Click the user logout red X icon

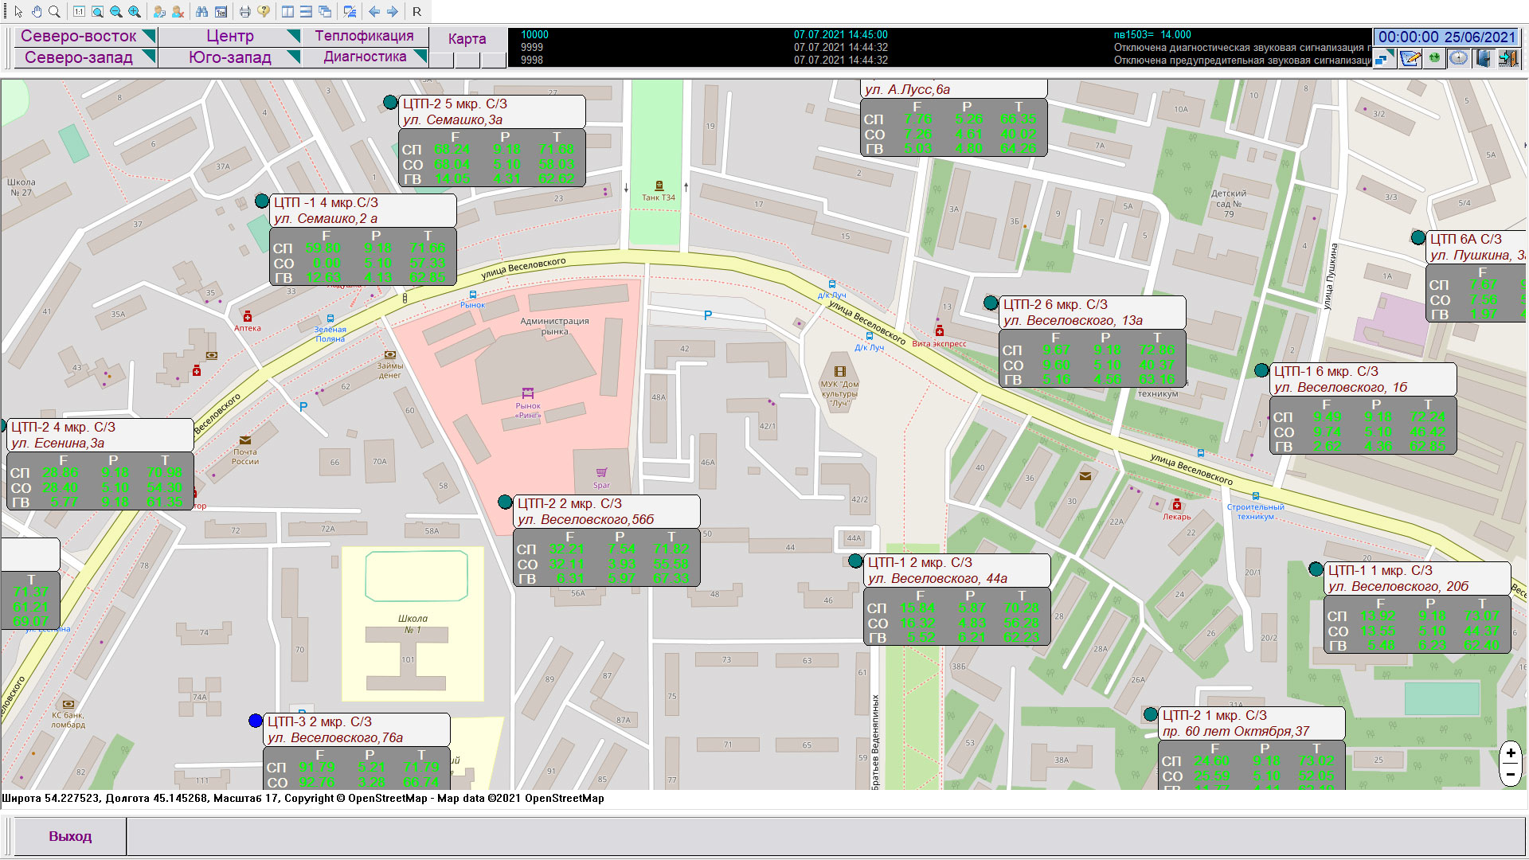point(178,12)
